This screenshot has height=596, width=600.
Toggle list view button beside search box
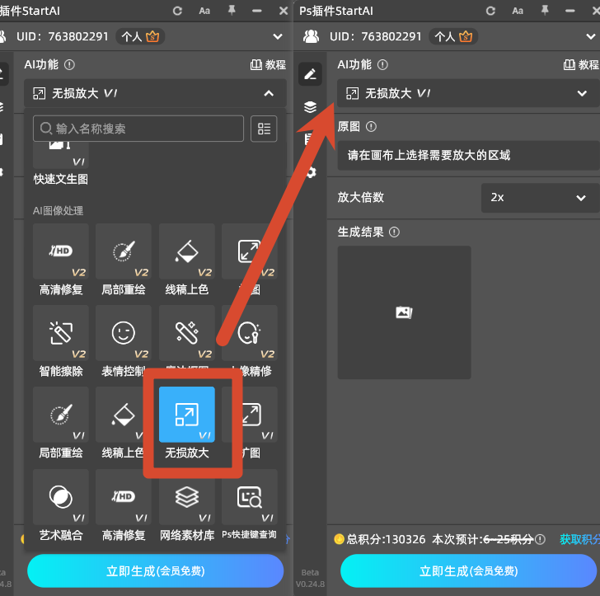264,129
